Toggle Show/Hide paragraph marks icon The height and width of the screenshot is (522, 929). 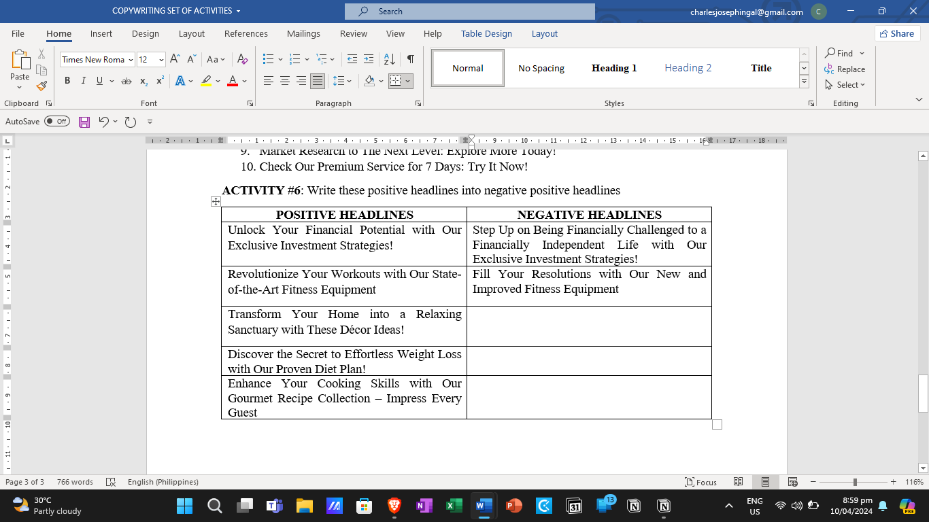point(410,59)
